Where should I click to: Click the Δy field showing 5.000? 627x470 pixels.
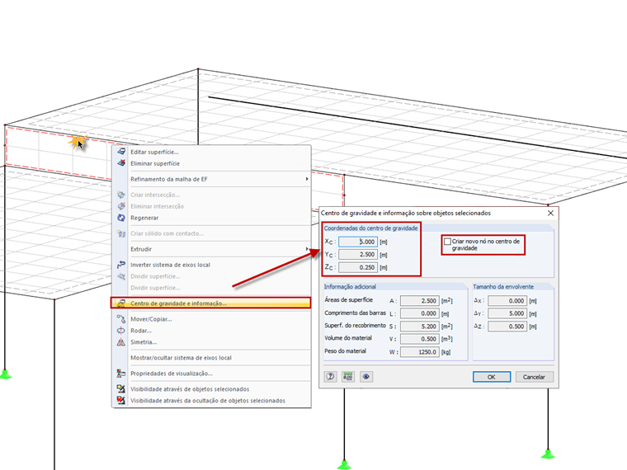point(507,313)
